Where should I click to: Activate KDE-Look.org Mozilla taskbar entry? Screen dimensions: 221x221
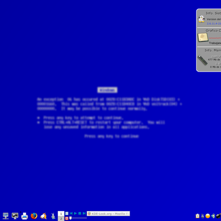click(108, 214)
